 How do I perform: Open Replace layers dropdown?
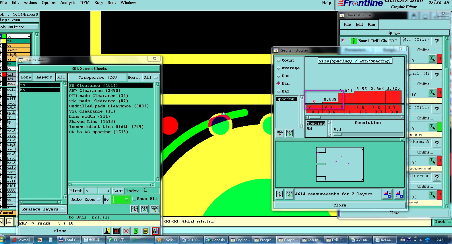(x=43, y=209)
